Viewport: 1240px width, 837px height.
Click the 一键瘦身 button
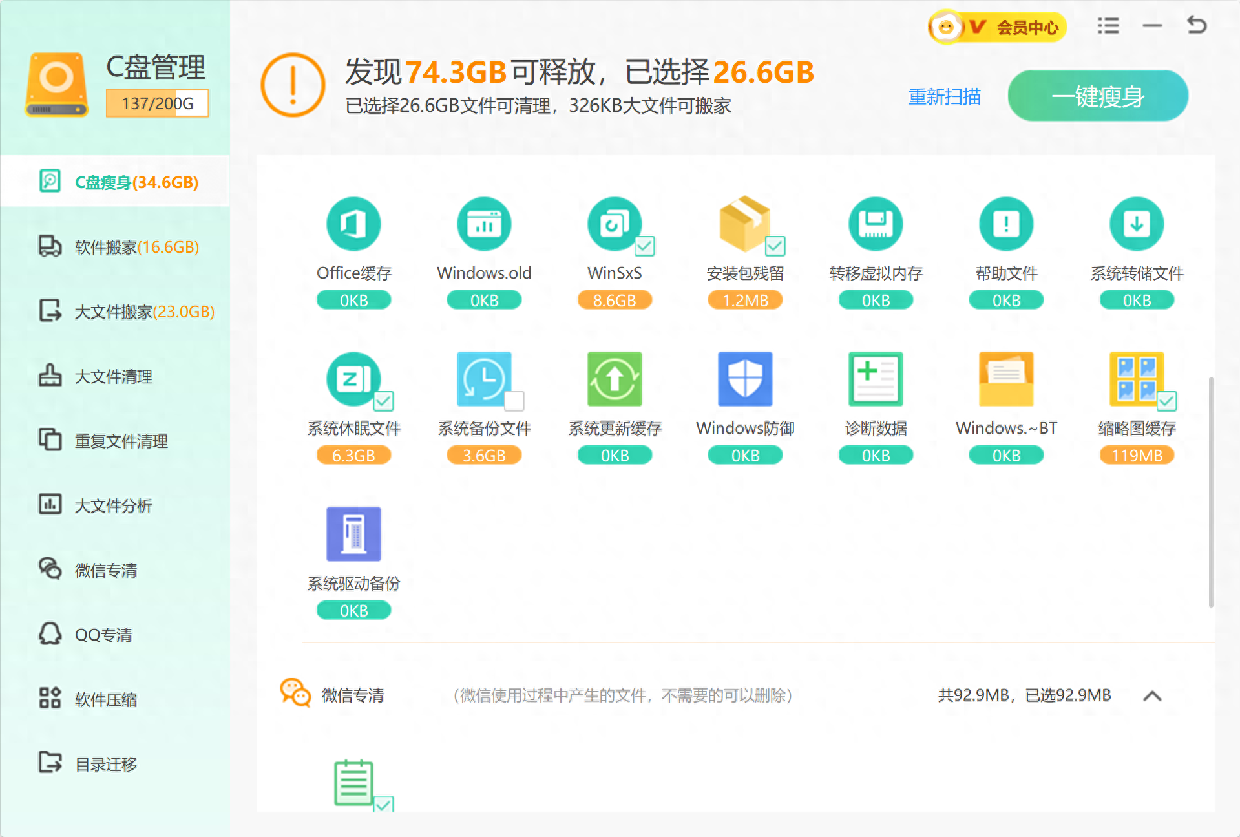click(1097, 96)
